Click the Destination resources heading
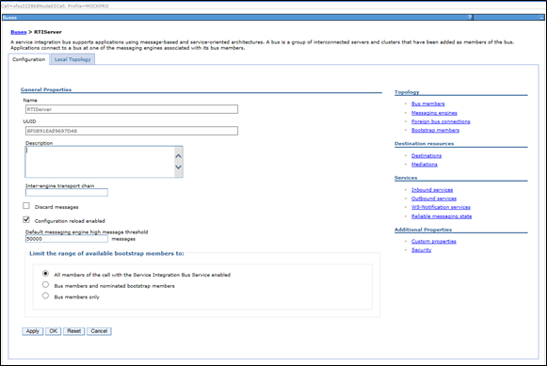The image size is (547, 366). [x=425, y=144]
